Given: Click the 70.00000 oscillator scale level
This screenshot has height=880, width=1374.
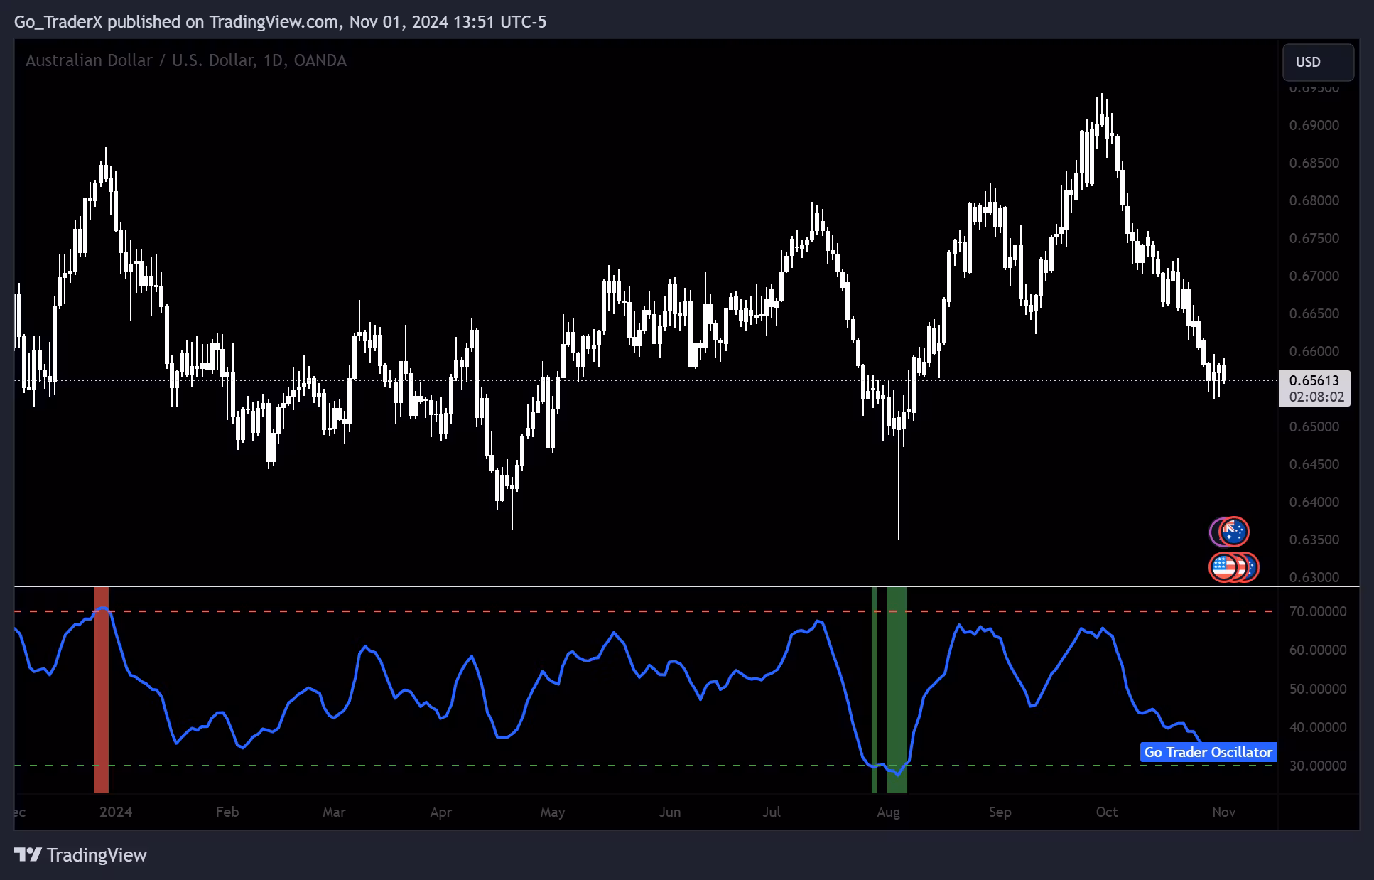Looking at the screenshot, I should (x=1318, y=611).
